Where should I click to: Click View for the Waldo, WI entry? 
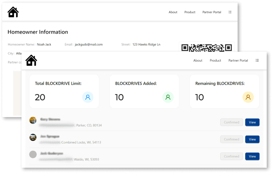pyautogui.click(x=252, y=156)
